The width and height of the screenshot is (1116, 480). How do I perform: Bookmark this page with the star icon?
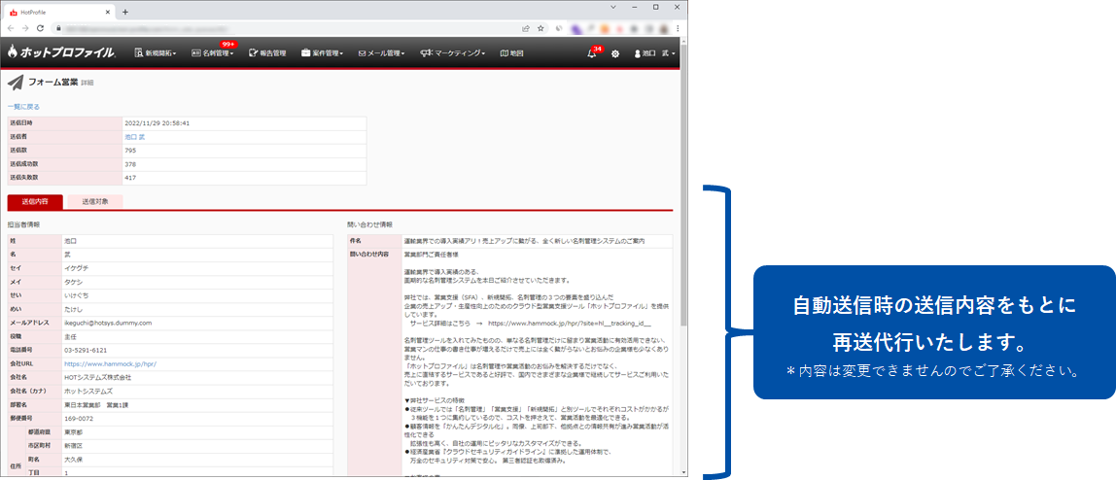541,28
